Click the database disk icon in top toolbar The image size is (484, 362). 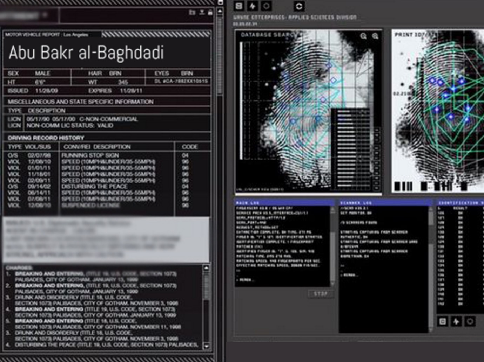[239, 6]
